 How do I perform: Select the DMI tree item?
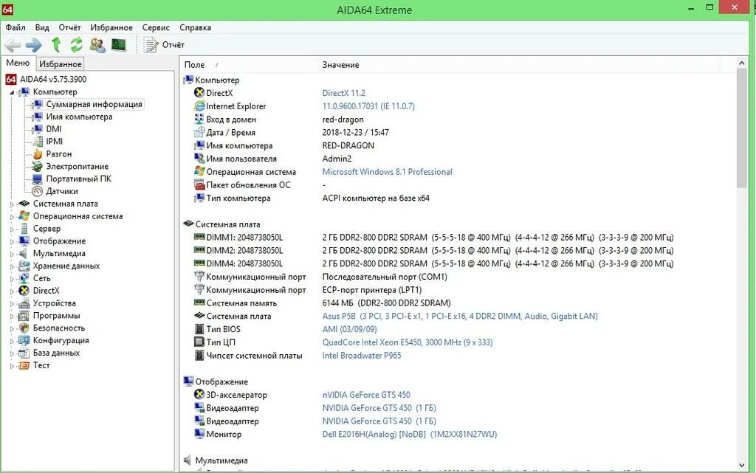coord(53,129)
